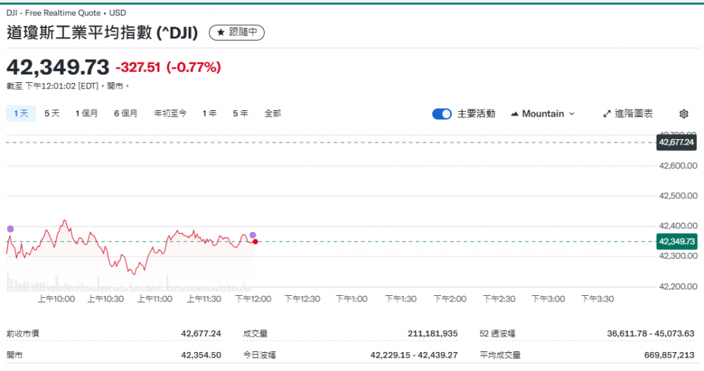Image resolution: width=704 pixels, height=371 pixels.
Task: Select the 1天 time range tab
Action: tap(21, 113)
